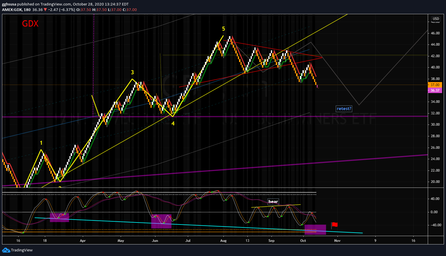Click 22.00 on the price axis
This screenshot has width=446, height=256.
point(435,170)
